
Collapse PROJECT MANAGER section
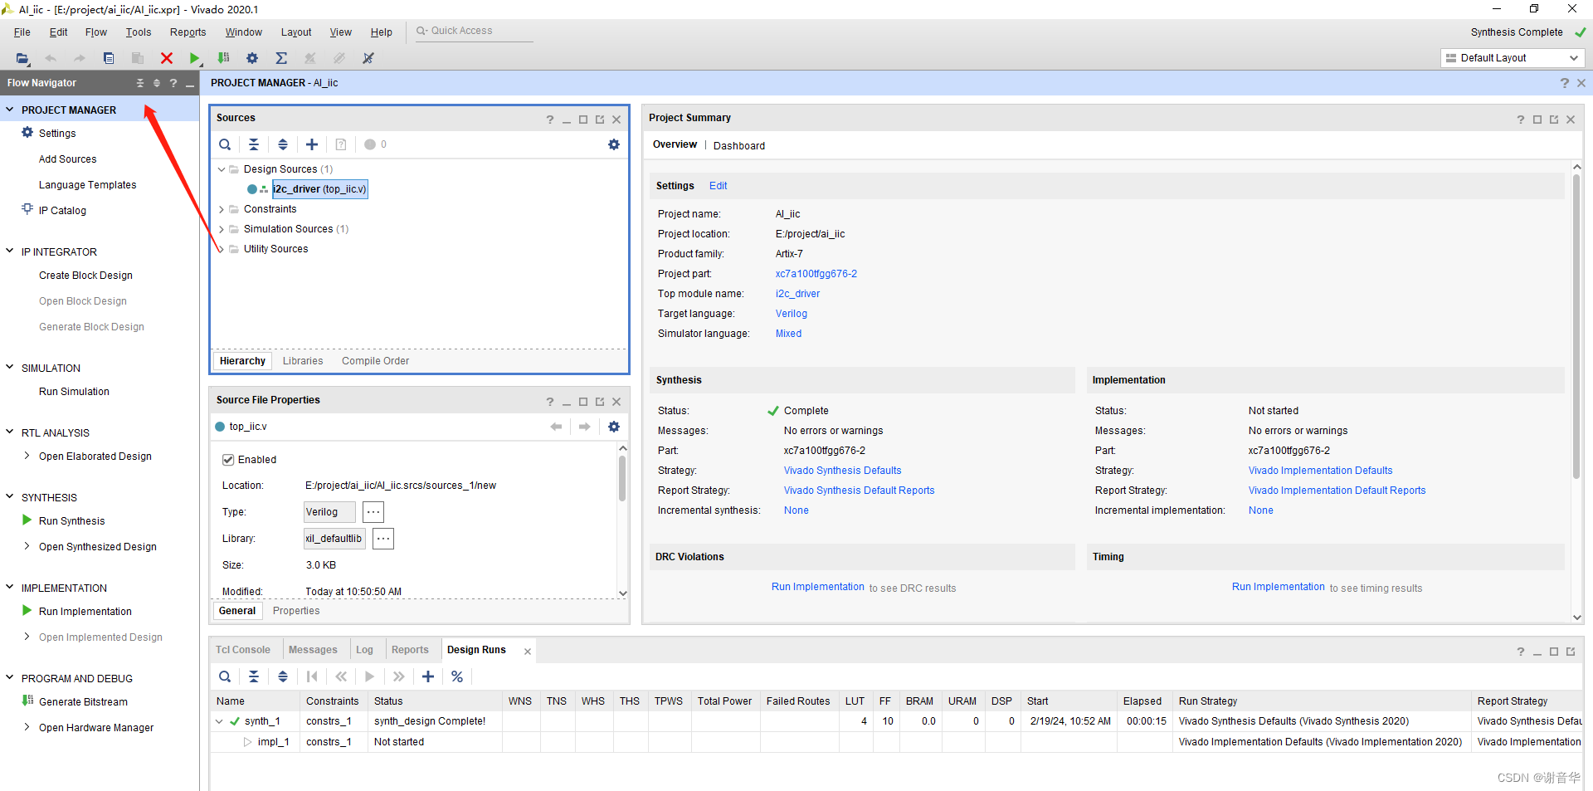coord(10,110)
